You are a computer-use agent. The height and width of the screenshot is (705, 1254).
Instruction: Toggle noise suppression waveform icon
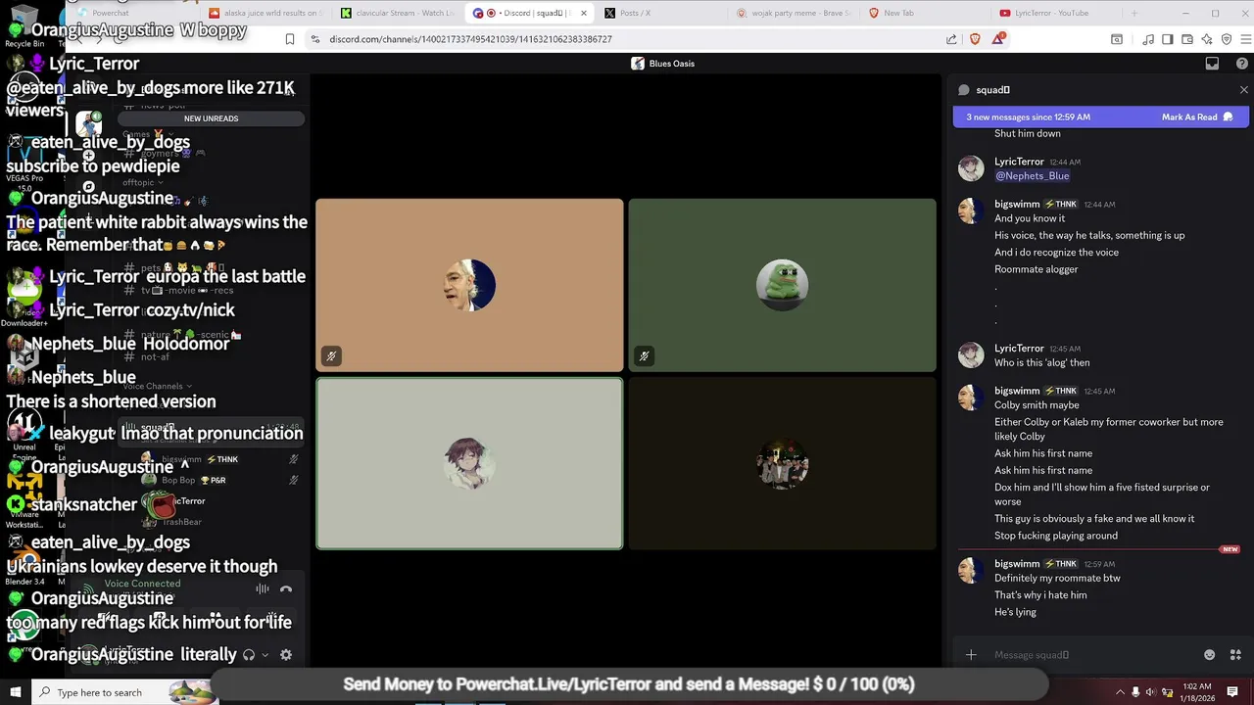pyautogui.click(x=263, y=589)
